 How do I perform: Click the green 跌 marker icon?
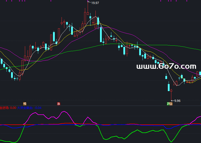pyautogui.click(x=168, y=104)
